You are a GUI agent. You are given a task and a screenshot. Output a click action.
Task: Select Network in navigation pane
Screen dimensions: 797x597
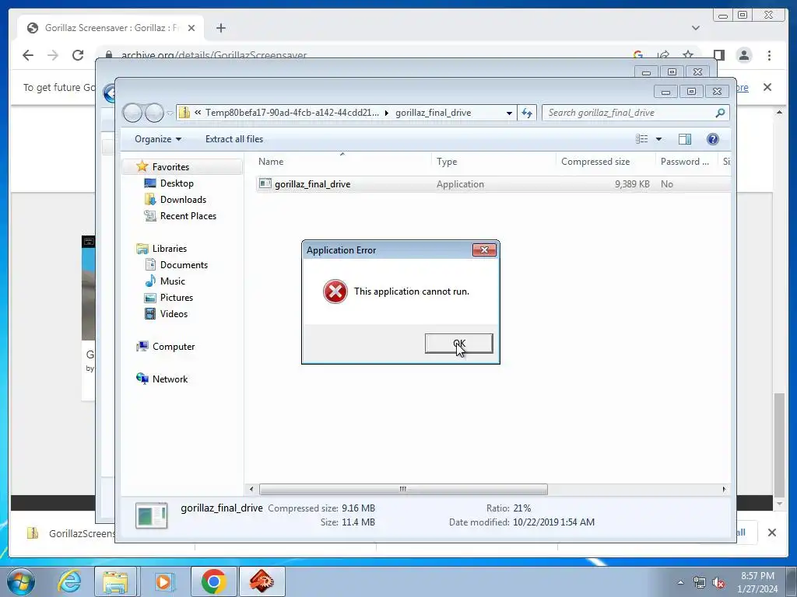(170, 379)
